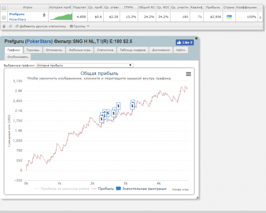This screenshot has width=266, height=213.
Task: Sort by the Игрок column header
Action: [x=28, y=7]
